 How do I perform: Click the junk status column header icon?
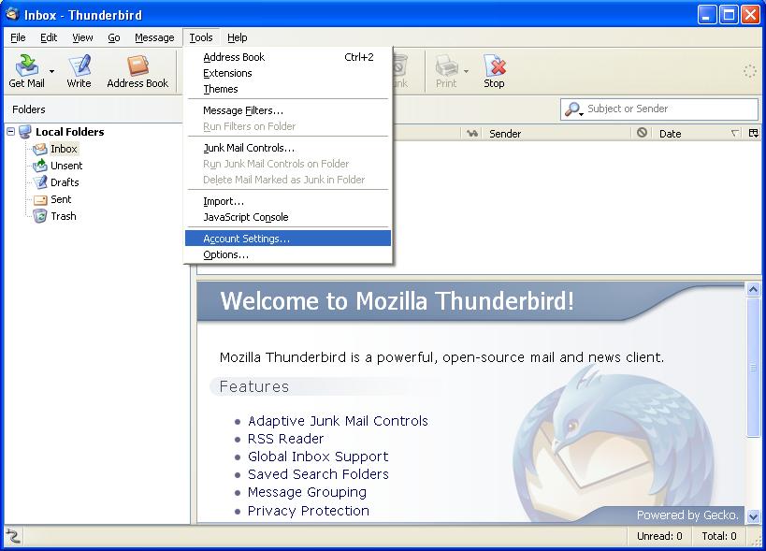642,133
